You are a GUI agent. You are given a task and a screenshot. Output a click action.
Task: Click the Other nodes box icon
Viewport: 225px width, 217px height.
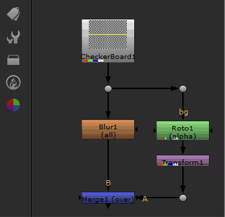point(13,60)
